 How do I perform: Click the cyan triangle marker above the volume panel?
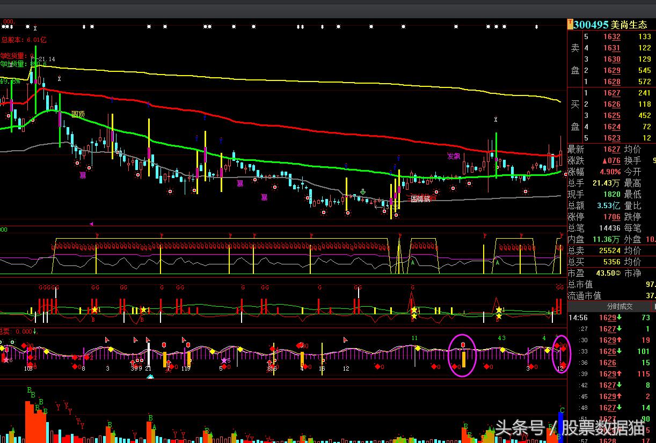150,376
